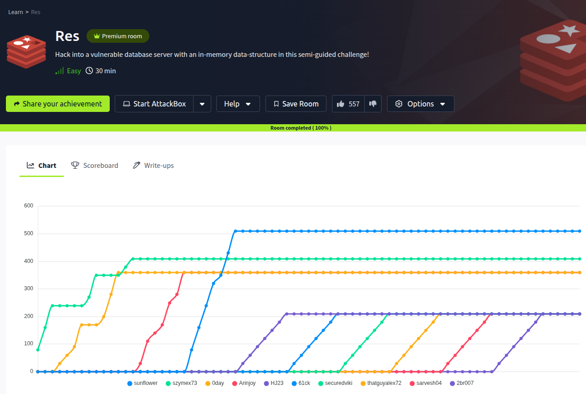The image size is (586, 394).
Task: Switch to the Scoreboard tab
Action: [x=95, y=166]
